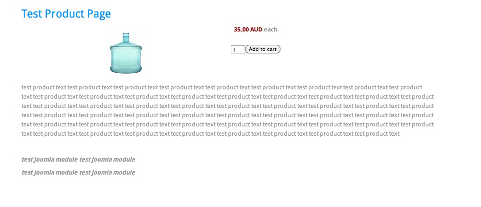The width and height of the screenshot is (481, 207).
Task: Click the second "test joomla module" line
Action: [x=78, y=172]
